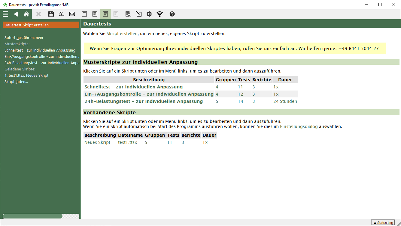Select 'Dauertest-Skript erstellen...' menu entry
This screenshot has height=226, width=401.
click(28, 25)
